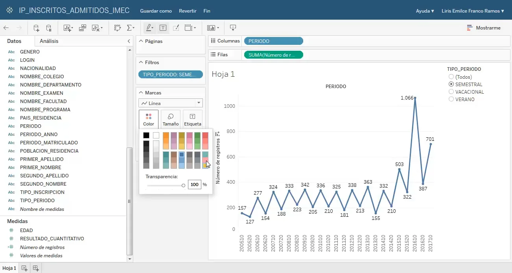Open the Tamaño marks card

click(x=171, y=120)
